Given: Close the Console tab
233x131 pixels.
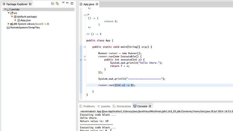Looking at the screenshot, I should (150, 106).
